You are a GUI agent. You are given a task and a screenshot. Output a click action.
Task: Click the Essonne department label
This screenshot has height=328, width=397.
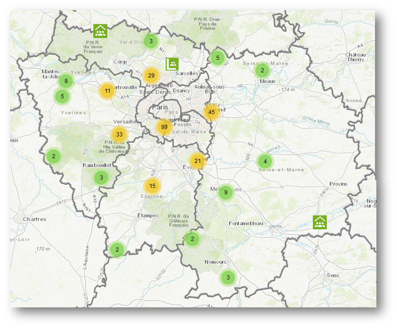pyautogui.click(x=151, y=196)
